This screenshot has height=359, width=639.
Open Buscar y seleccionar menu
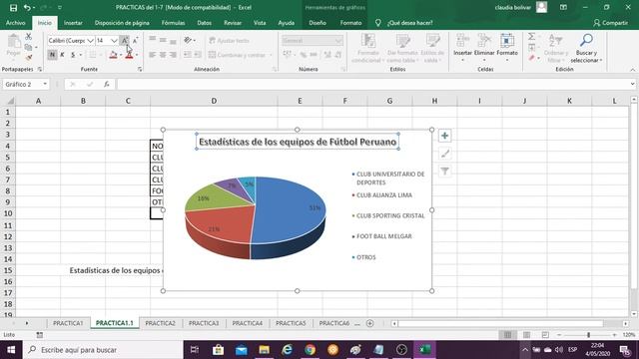586,49
